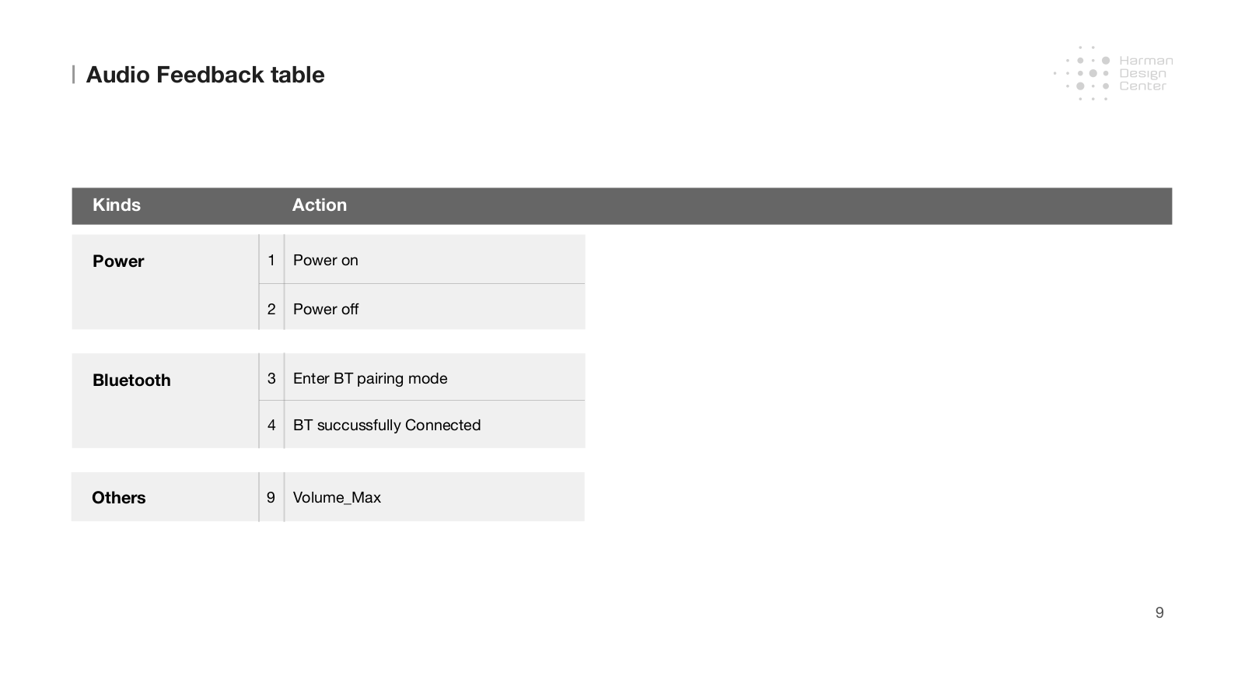Click row number 1 cell
The width and height of the screenshot is (1245, 680).
271,259
